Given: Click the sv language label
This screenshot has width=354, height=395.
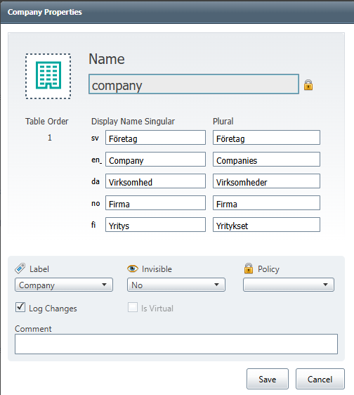Looking at the screenshot, I should tap(95, 138).
